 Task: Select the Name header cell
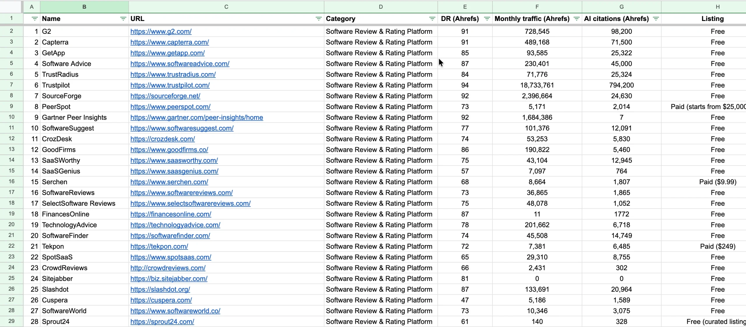(84, 19)
